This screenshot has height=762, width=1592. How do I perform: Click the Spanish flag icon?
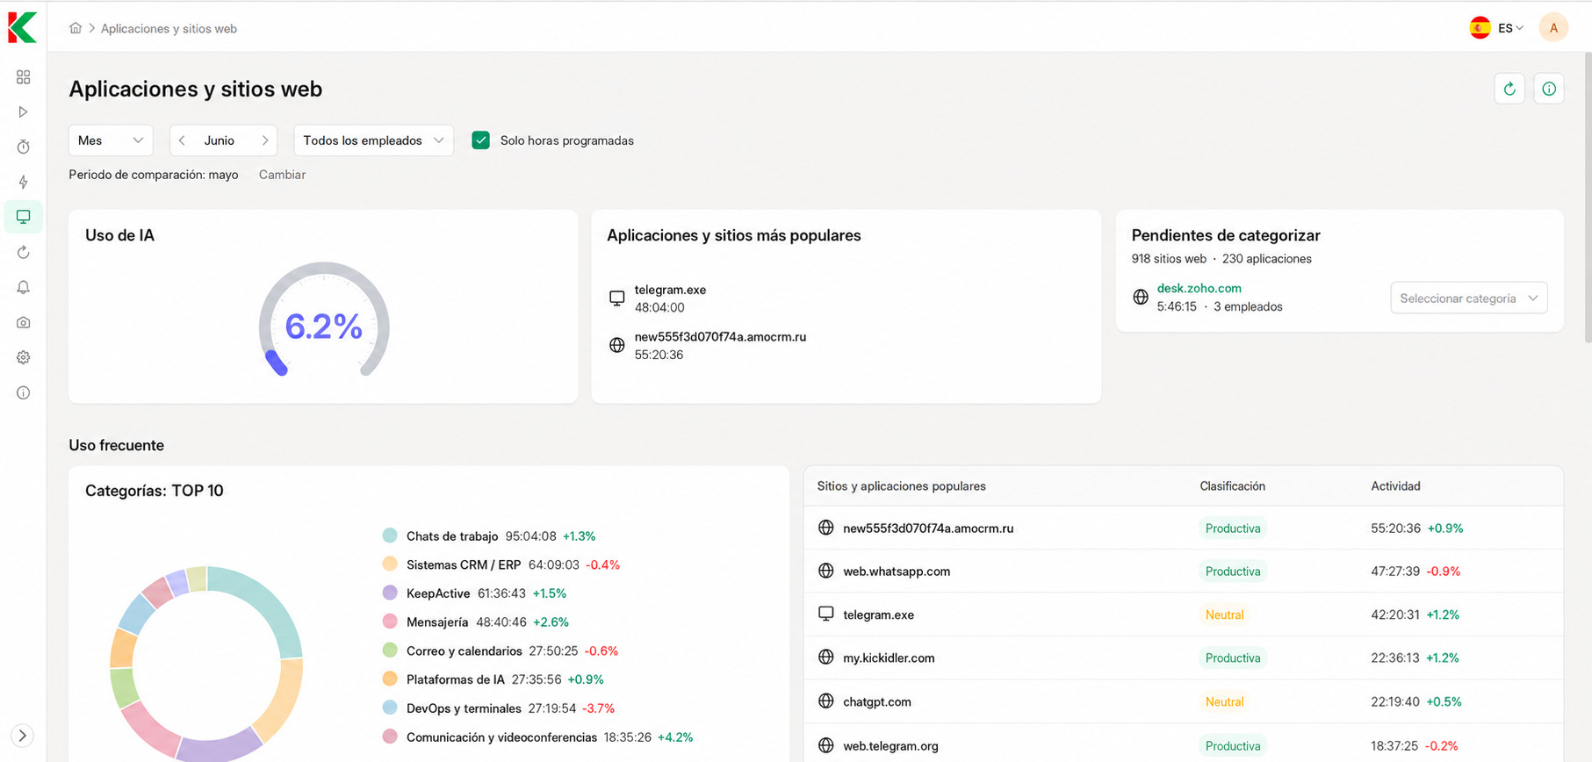pyautogui.click(x=1480, y=28)
